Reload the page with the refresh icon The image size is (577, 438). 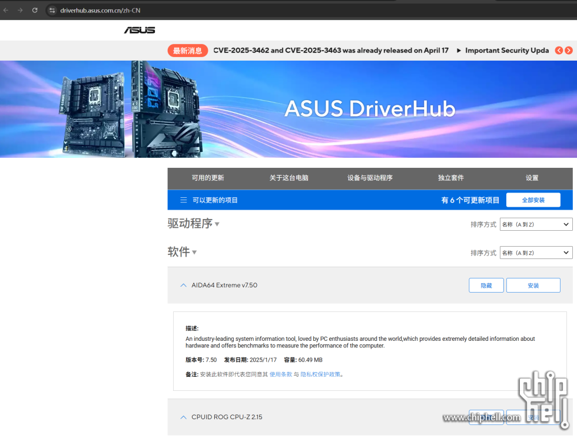[35, 11]
